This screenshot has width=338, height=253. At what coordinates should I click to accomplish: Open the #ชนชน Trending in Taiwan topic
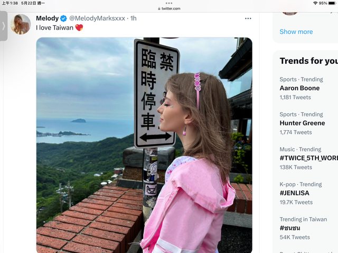pyautogui.click(x=290, y=228)
